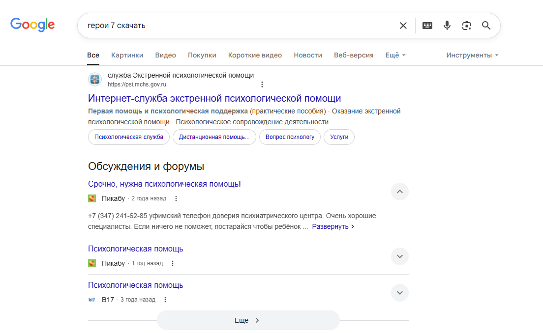Click the Вопрос психологу chip
543x333 pixels.
tap(290, 137)
